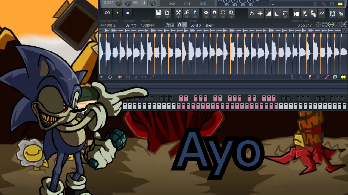Toggle the top panel snowflake freeze icon
348x195 pixels.
tap(315, 4)
